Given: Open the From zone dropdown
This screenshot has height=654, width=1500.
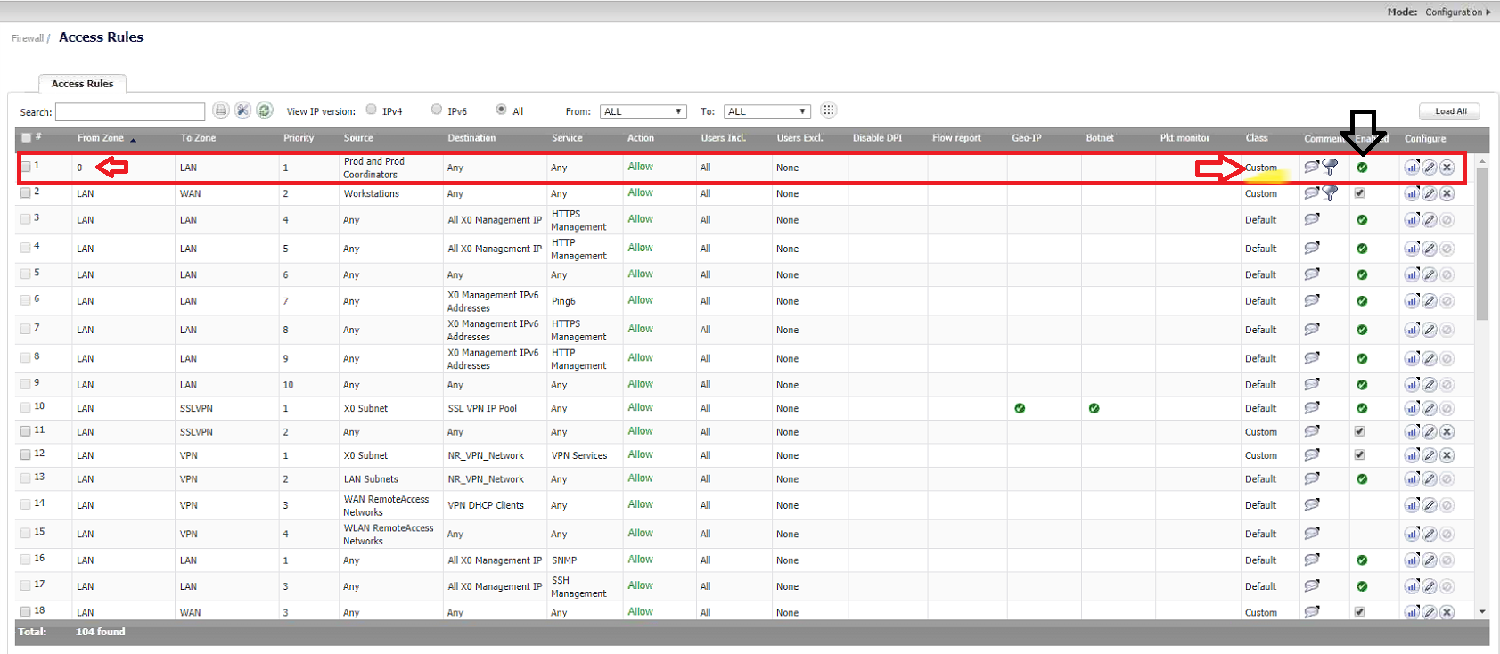Looking at the screenshot, I should coord(643,111).
